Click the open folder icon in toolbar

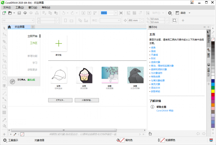(10, 13)
